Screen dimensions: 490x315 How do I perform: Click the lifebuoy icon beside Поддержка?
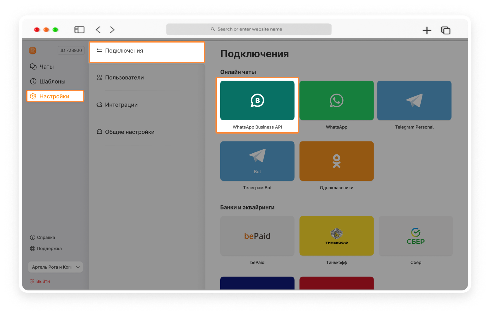[32, 249]
